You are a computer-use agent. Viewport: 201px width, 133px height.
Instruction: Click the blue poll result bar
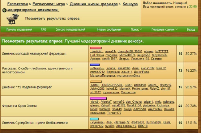(95, 65)
